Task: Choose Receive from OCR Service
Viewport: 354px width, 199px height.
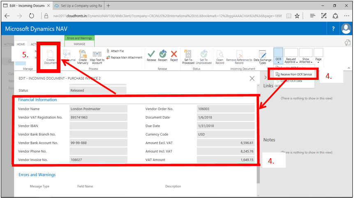Action: (x=294, y=75)
